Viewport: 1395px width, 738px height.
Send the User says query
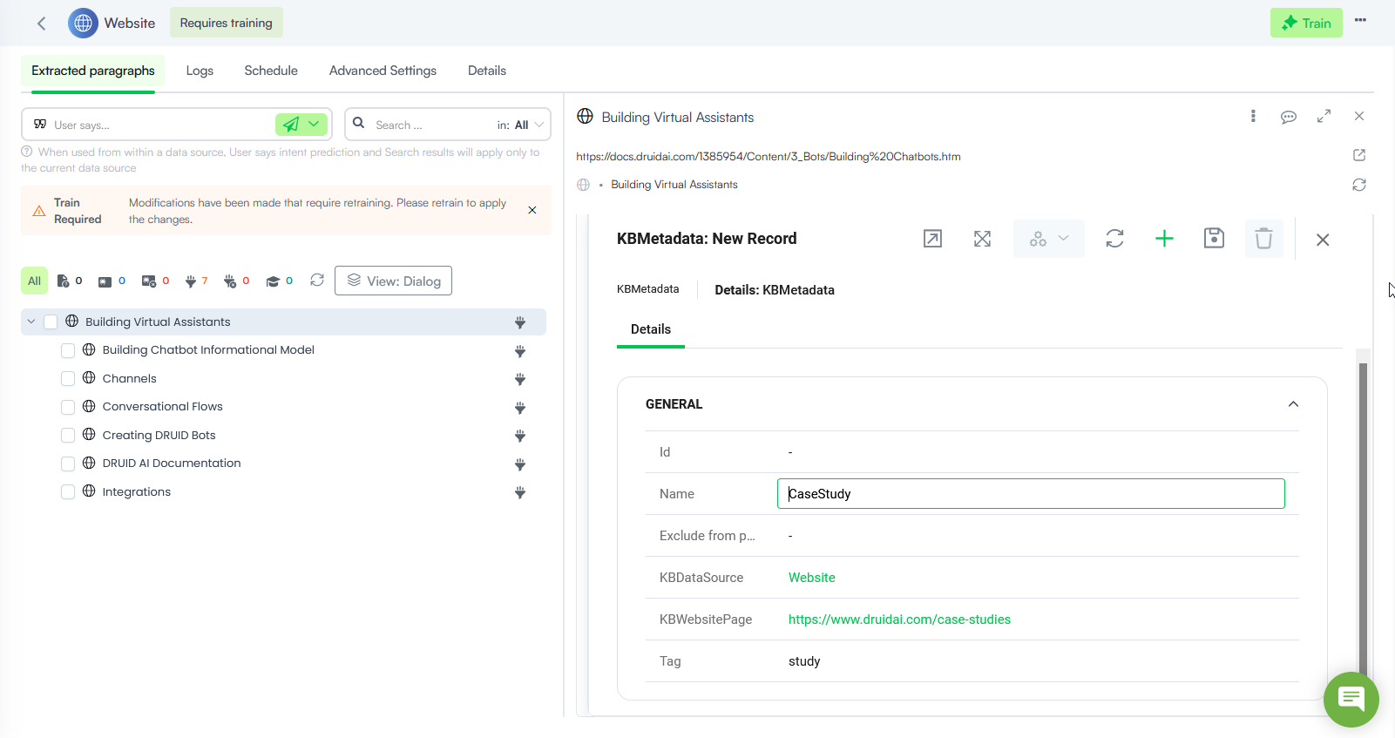point(291,125)
